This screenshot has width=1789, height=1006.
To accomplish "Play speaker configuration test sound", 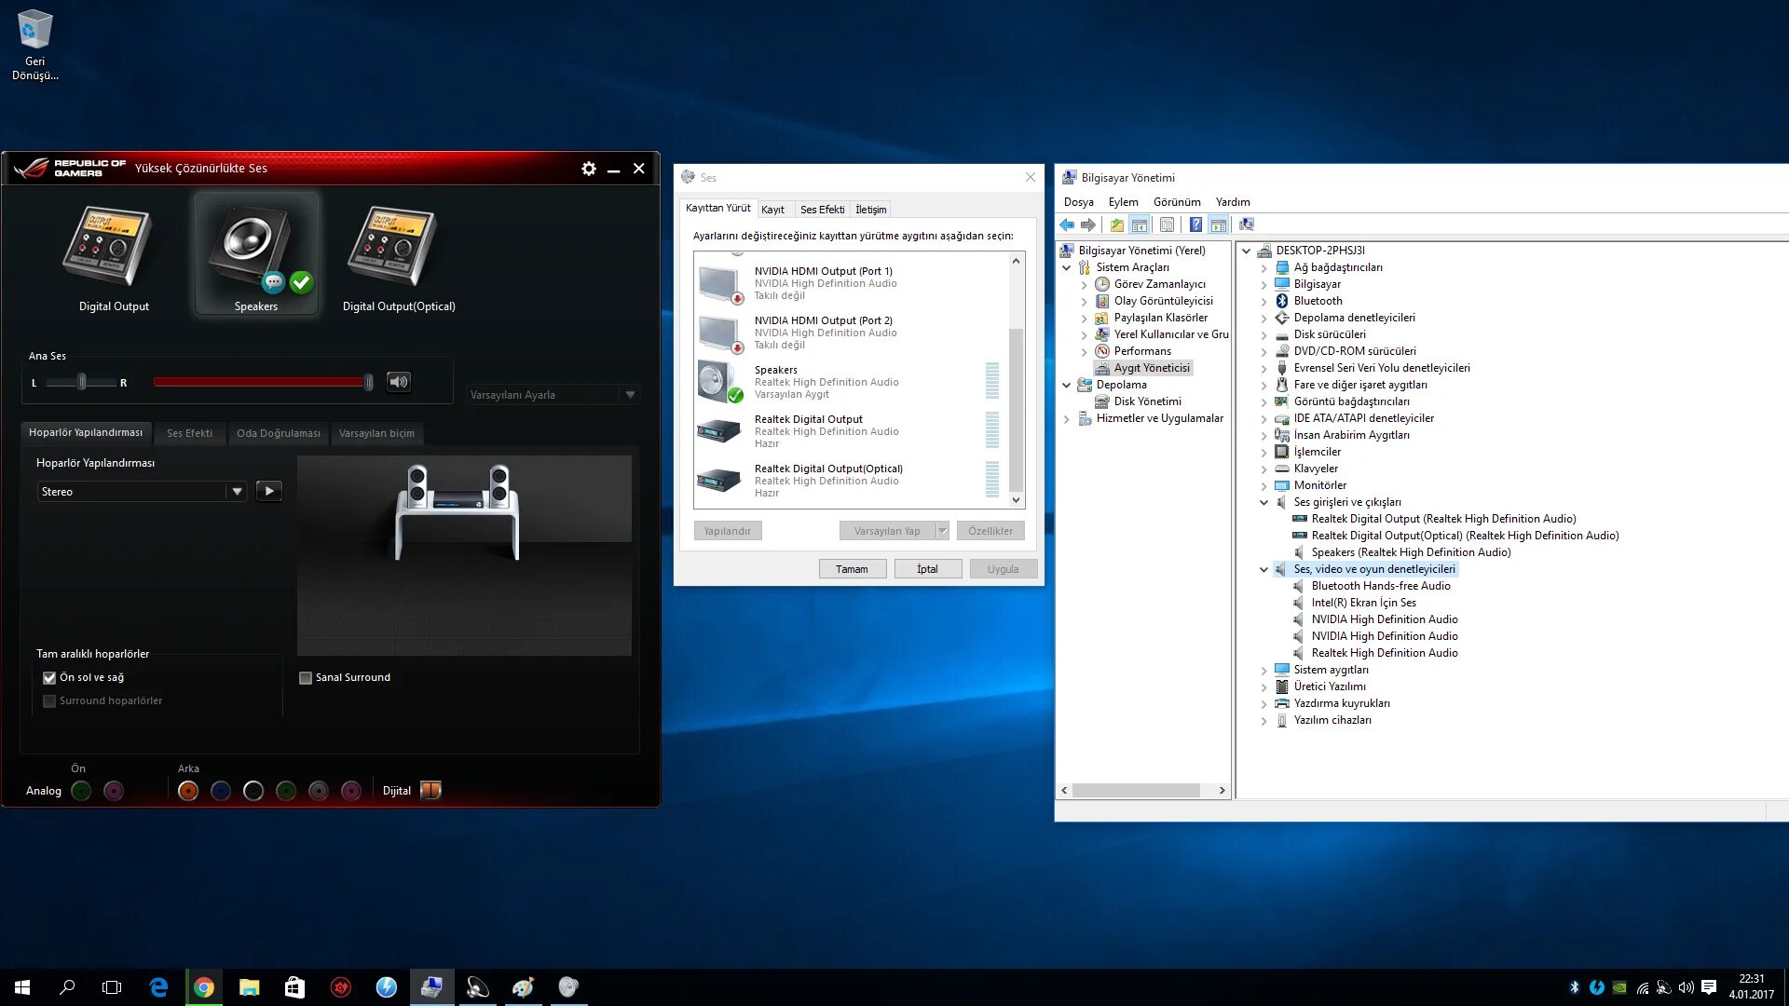I will [x=269, y=491].
